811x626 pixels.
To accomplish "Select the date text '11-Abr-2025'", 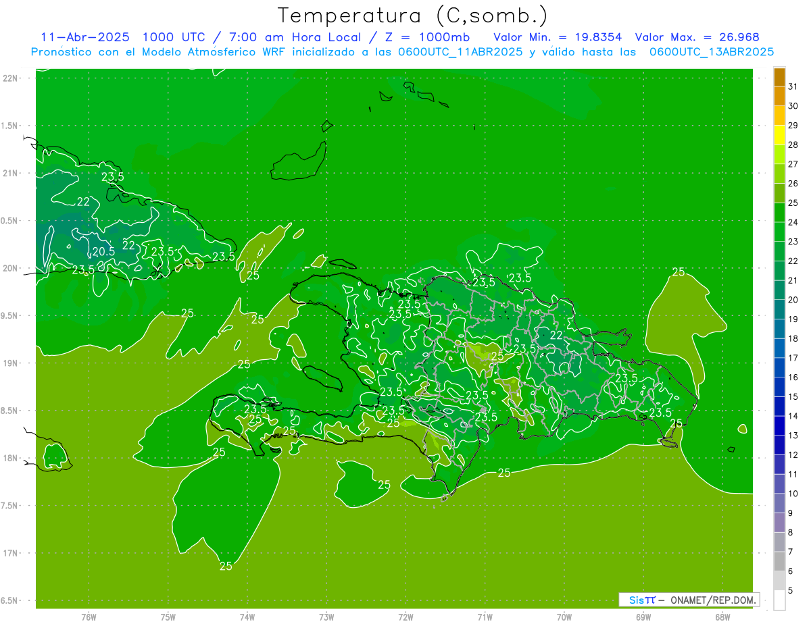I will pyautogui.click(x=85, y=37).
